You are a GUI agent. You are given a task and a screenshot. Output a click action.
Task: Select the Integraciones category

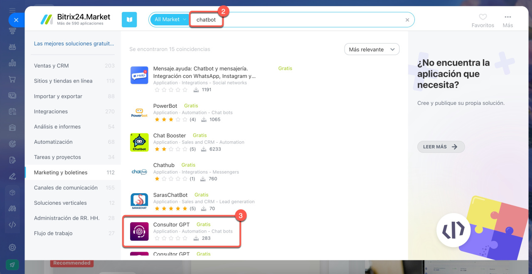tap(73, 112)
